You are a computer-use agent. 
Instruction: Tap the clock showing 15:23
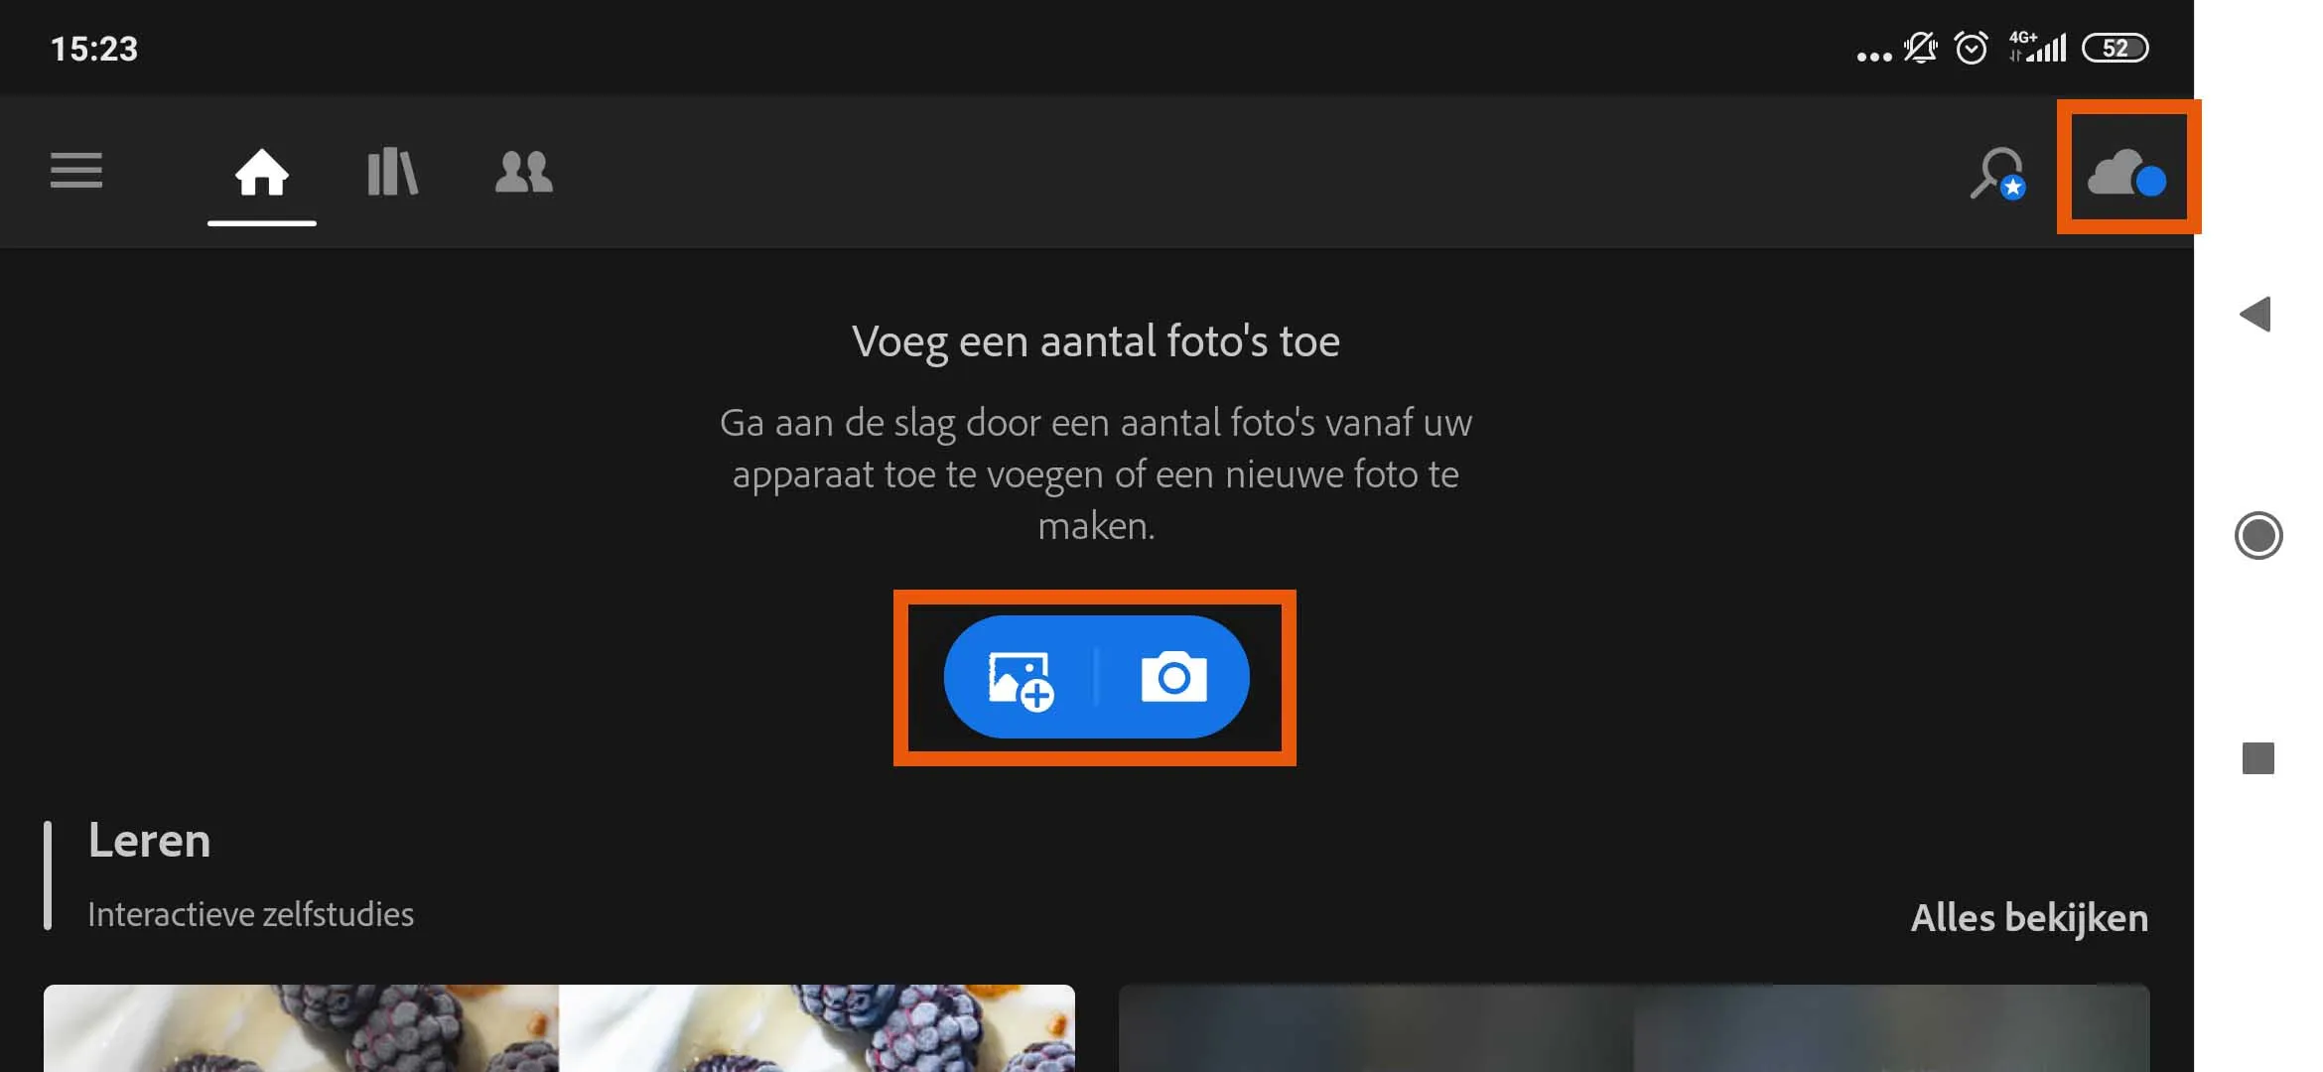94,49
